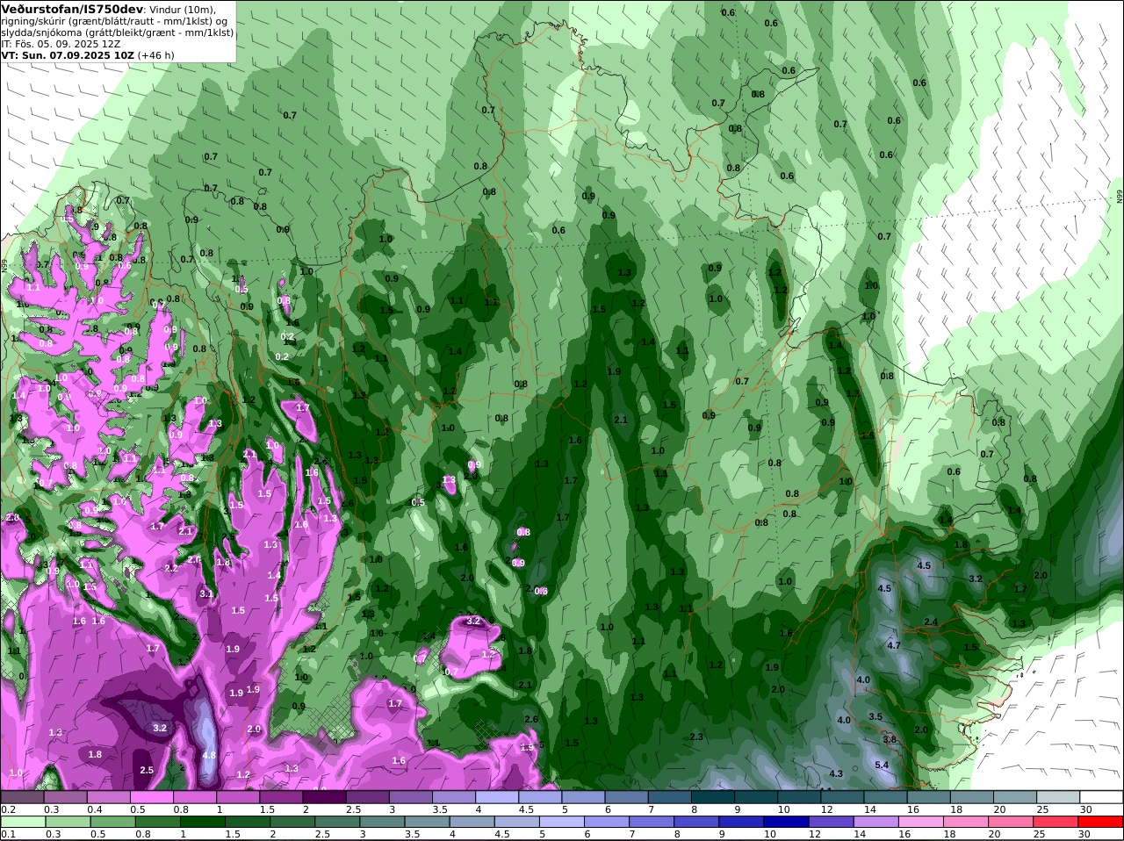1124x841 pixels.
Task: Click the 2.3 precipitation value on the map
Action: click(x=696, y=737)
